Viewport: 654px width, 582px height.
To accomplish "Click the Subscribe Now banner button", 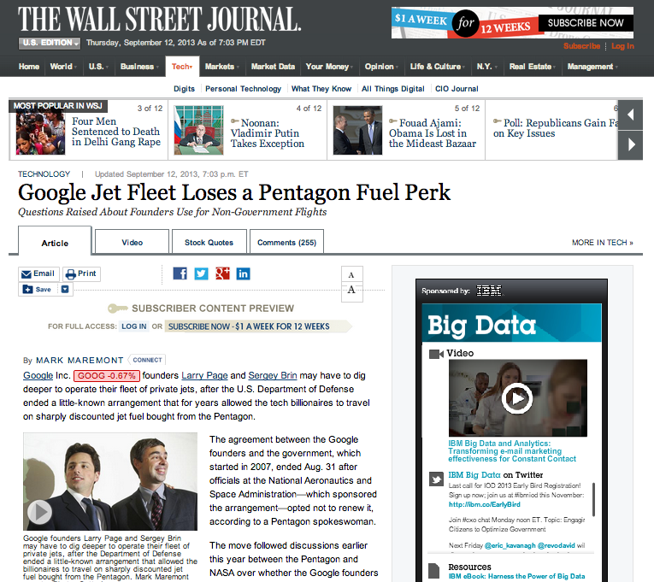I will (586, 23).
